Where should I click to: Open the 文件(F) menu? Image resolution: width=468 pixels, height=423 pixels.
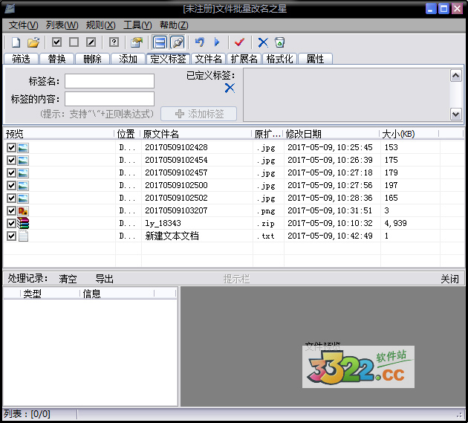coord(23,25)
